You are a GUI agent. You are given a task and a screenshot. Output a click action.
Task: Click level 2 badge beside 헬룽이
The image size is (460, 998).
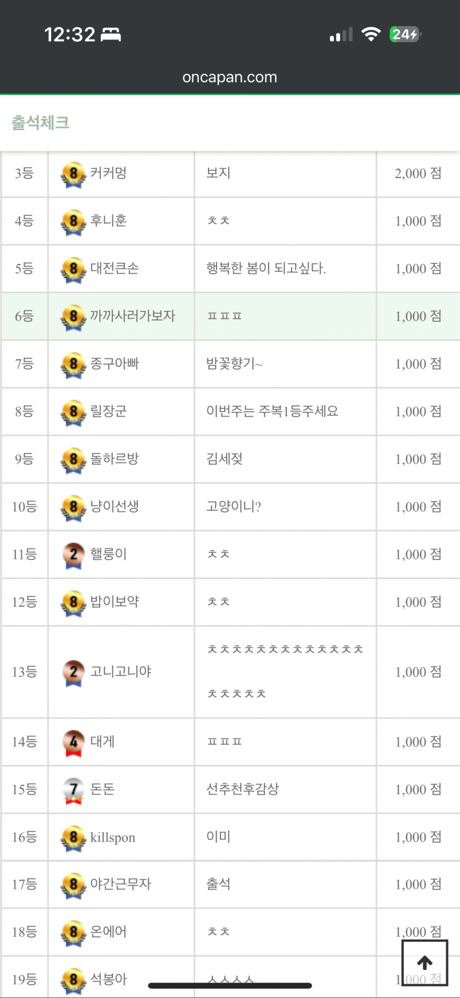point(73,555)
